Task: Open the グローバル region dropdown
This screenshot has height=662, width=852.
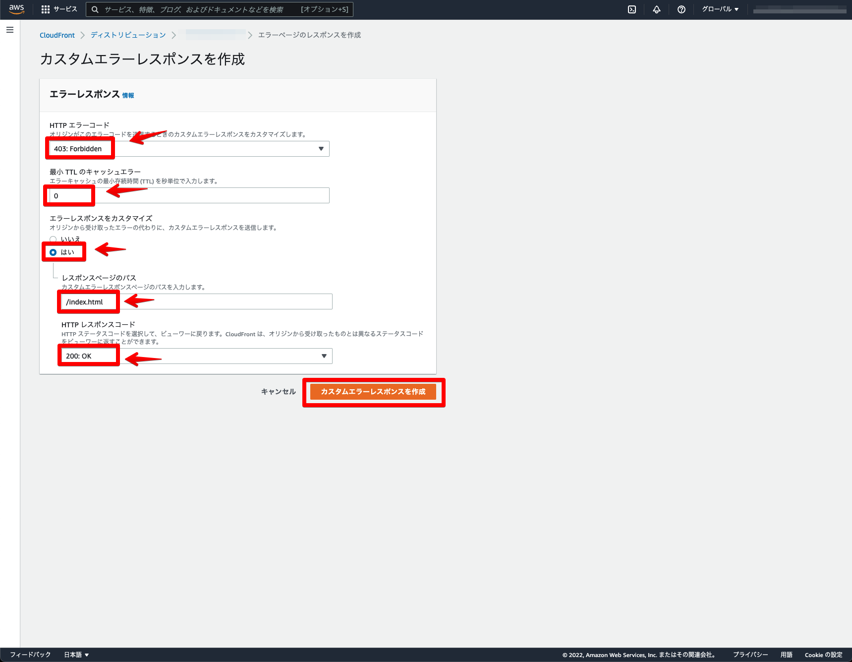Action: click(x=720, y=9)
